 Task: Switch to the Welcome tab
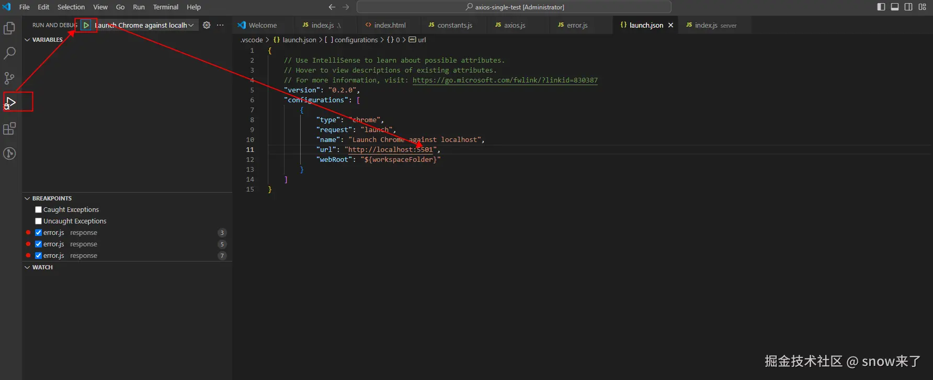263,25
